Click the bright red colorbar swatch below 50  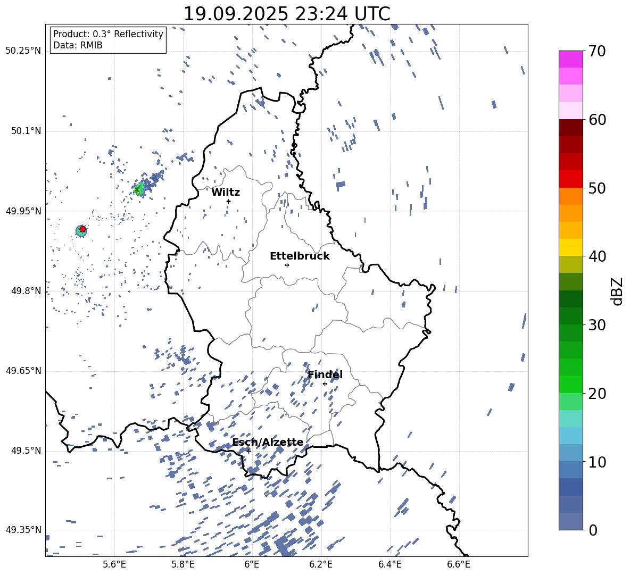click(x=570, y=179)
